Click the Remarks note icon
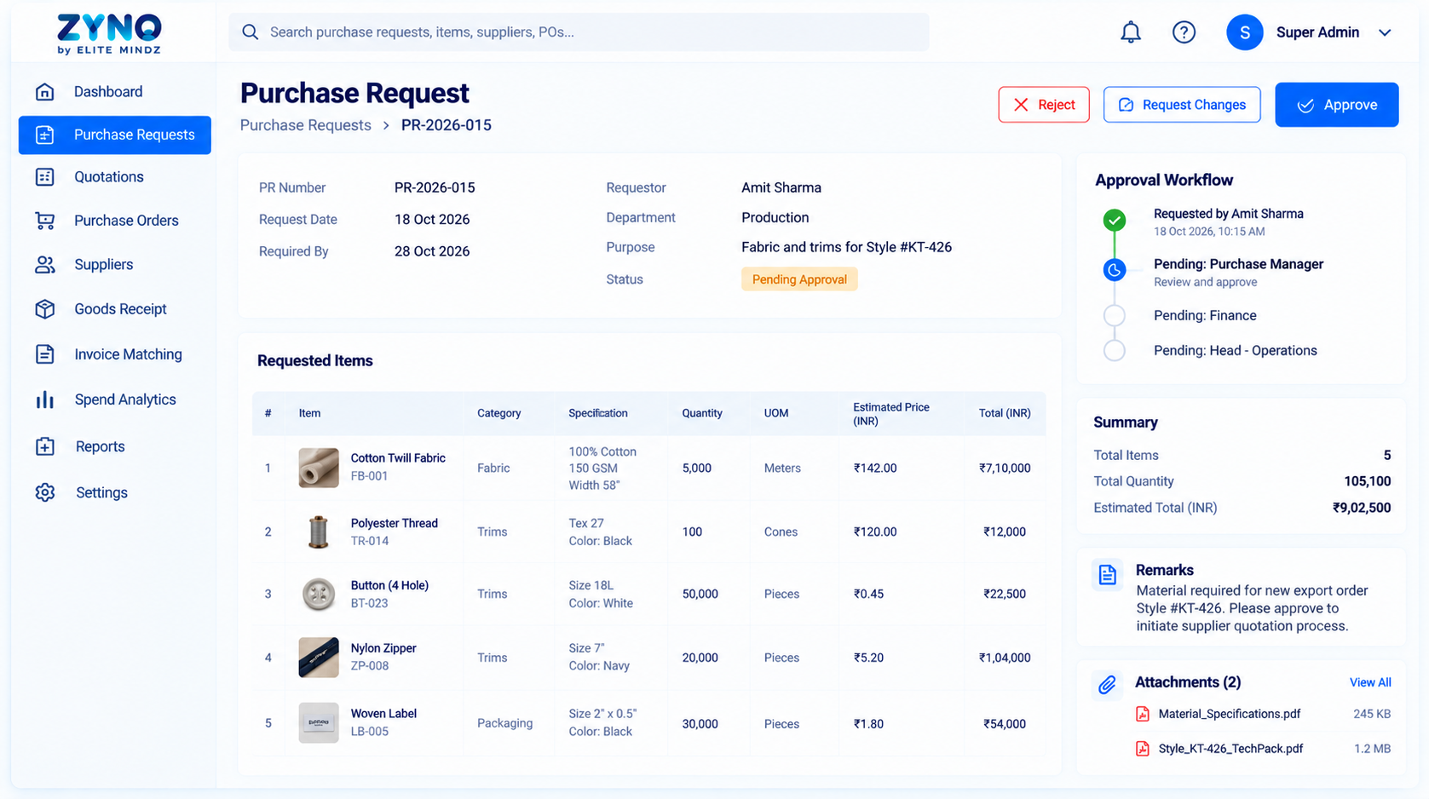This screenshot has width=1429, height=799. tap(1107, 575)
